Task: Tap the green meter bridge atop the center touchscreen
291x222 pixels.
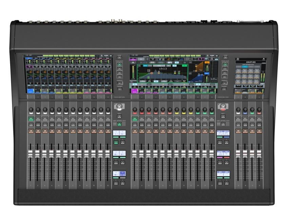Action: [175, 55]
